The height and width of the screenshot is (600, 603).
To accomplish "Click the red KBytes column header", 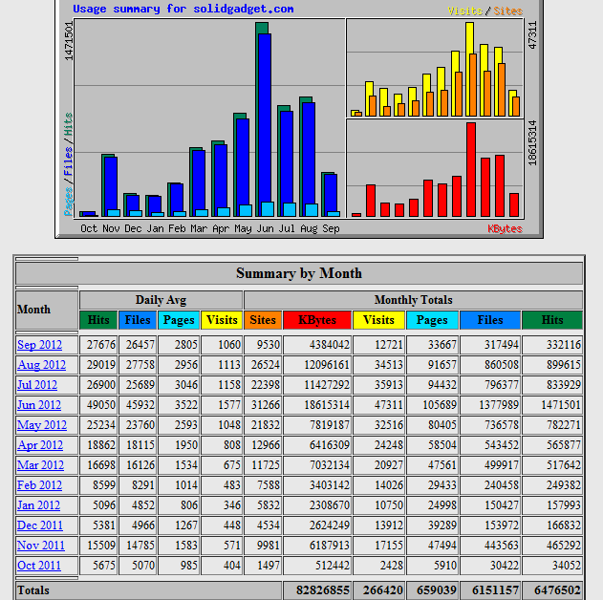I will [317, 320].
